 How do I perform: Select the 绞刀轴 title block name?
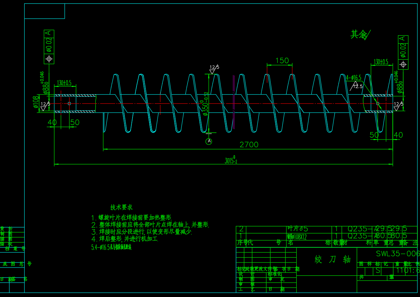[x=333, y=259]
